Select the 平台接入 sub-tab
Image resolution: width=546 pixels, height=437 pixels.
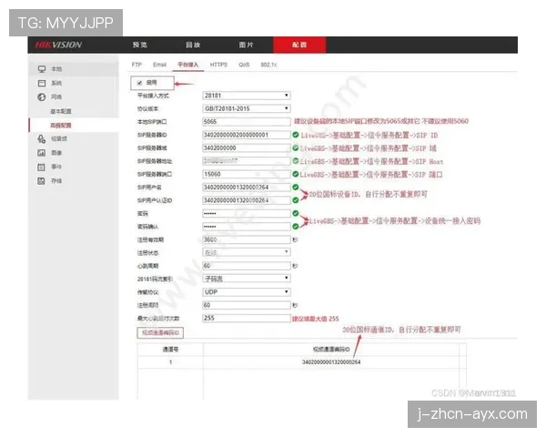click(x=188, y=65)
